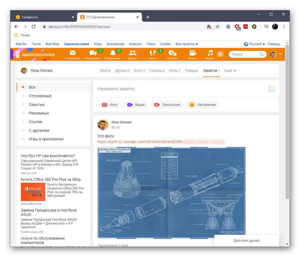Open Mail.Ru portal link
The width and height of the screenshot is (300, 257).
tap(21, 44)
